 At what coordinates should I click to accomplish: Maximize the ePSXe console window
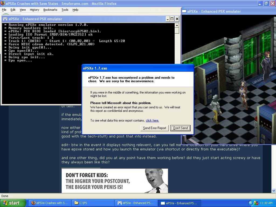pos(172,19)
